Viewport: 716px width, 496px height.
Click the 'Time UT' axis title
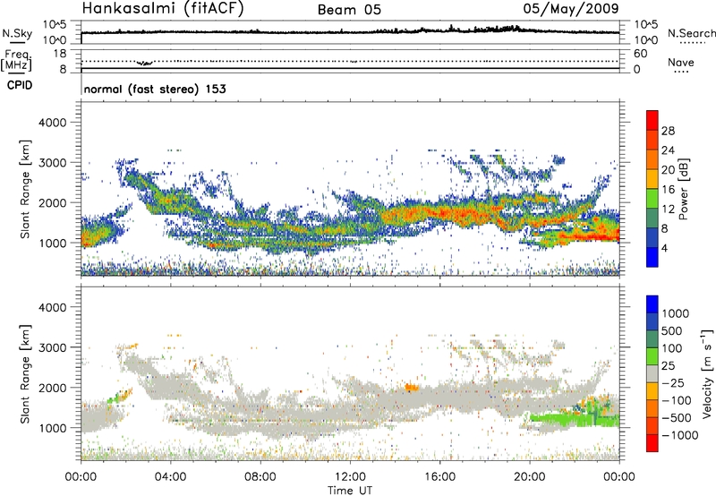350,491
